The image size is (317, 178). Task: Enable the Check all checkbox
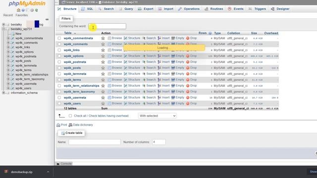70,116
